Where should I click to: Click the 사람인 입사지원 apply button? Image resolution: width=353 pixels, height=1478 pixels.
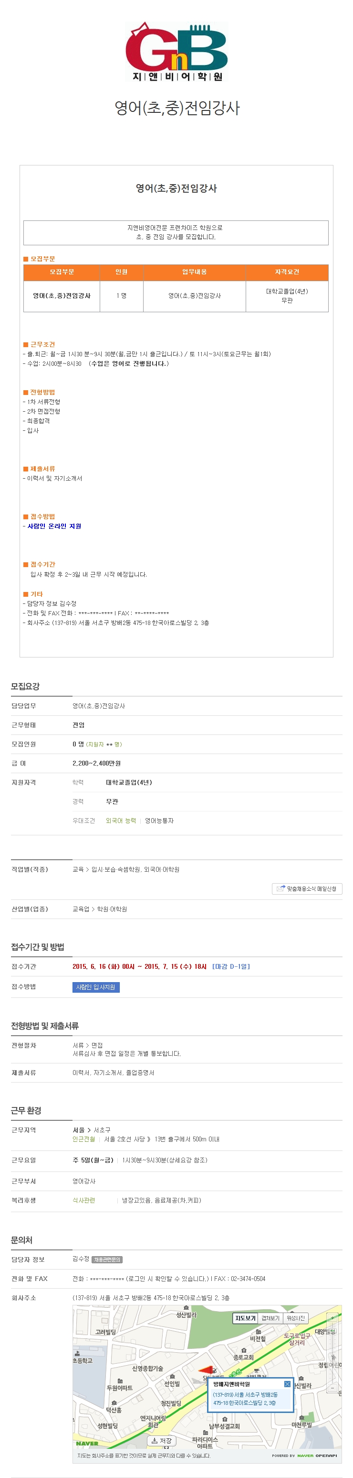pos(95,987)
